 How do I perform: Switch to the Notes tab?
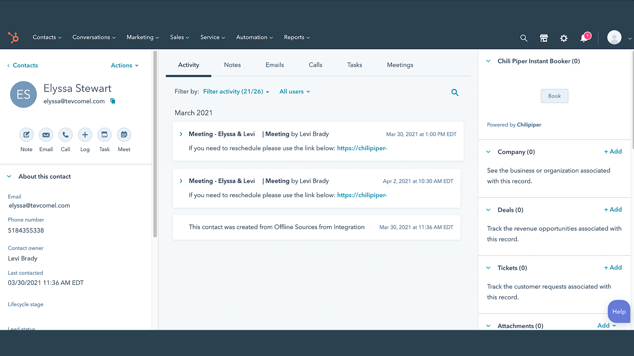point(232,65)
